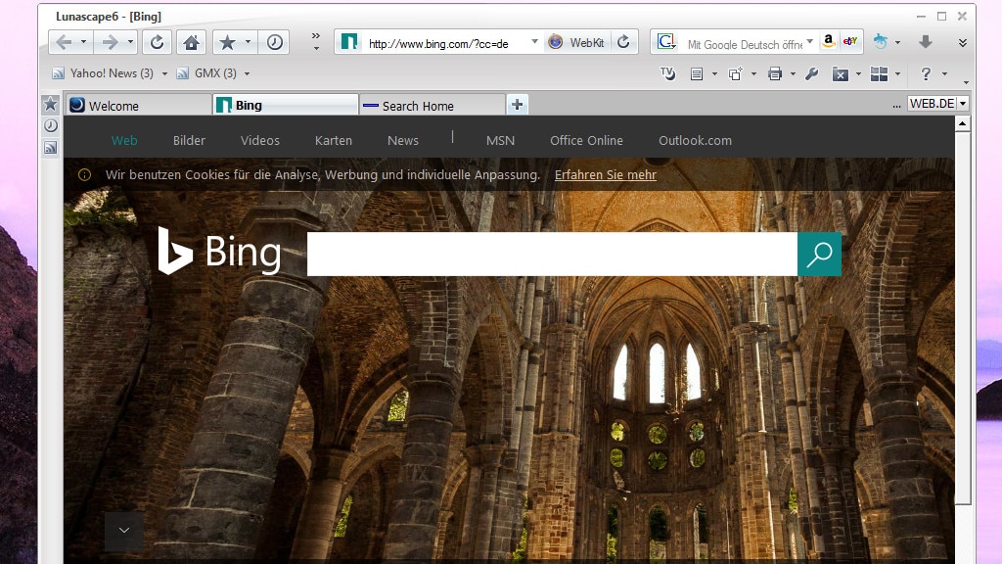The width and height of the screenshot is (1002, 564).
Task: Click the tile windows layout icon
Action: 880,74
